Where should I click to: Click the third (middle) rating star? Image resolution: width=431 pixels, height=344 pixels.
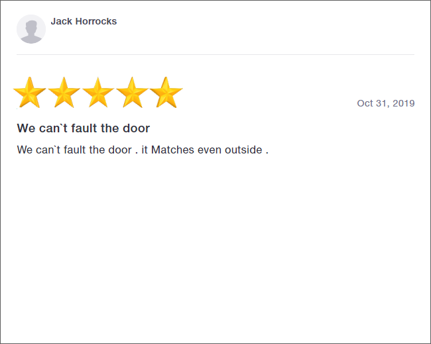(x=98, y=93)
